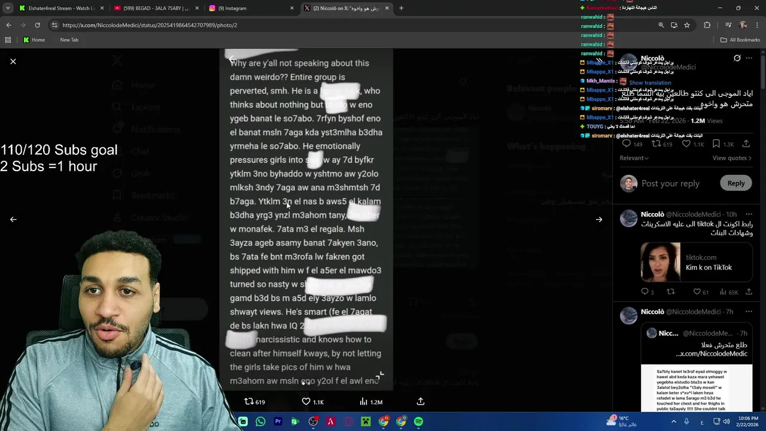Open the apps grid in bookmarks bar
The height and width of the screenshot is (431, 766).
(8, 40)
